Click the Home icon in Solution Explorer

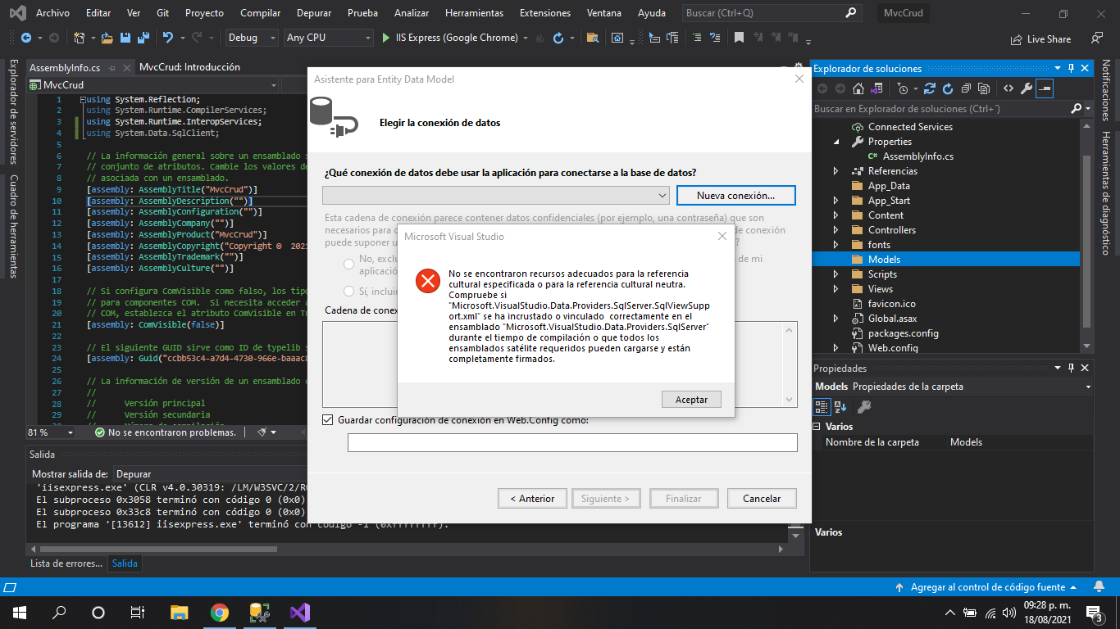coord(858,88)
